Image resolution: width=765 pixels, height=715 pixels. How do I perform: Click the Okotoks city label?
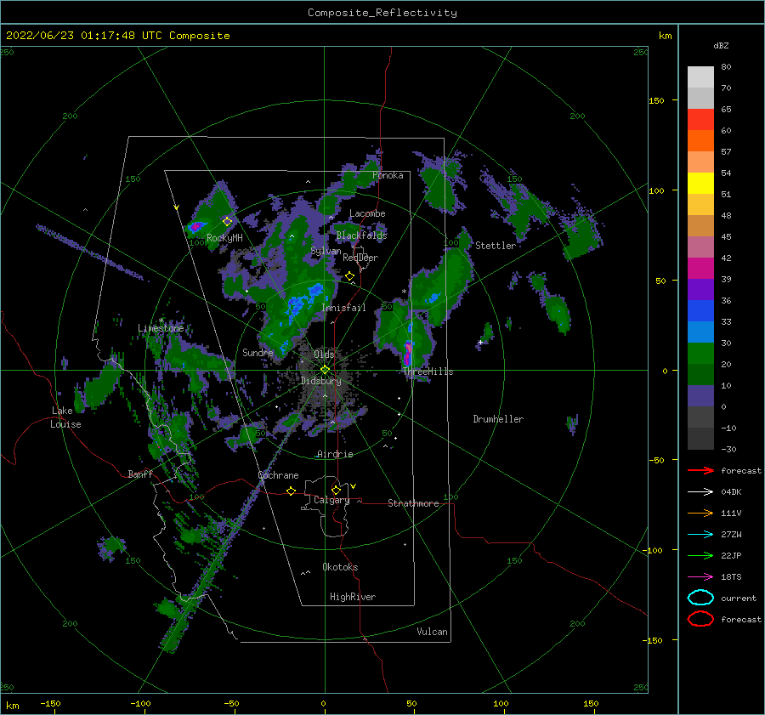(340, 566)
